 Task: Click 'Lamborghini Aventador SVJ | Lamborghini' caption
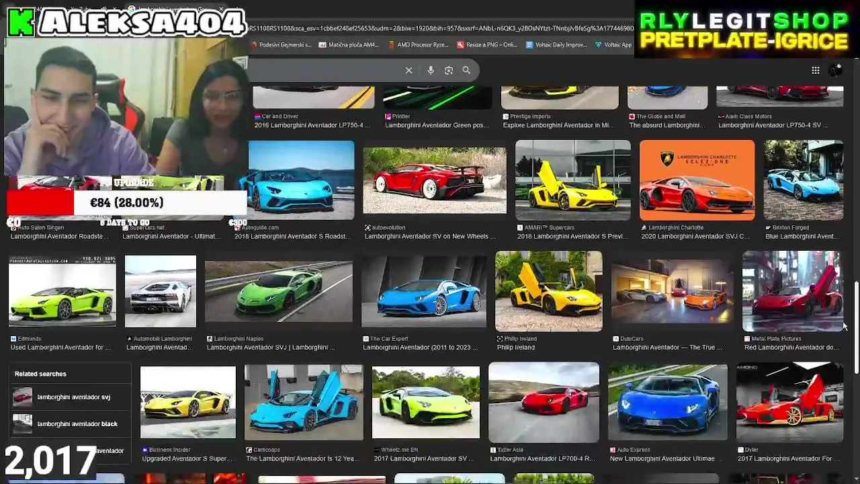271,348
